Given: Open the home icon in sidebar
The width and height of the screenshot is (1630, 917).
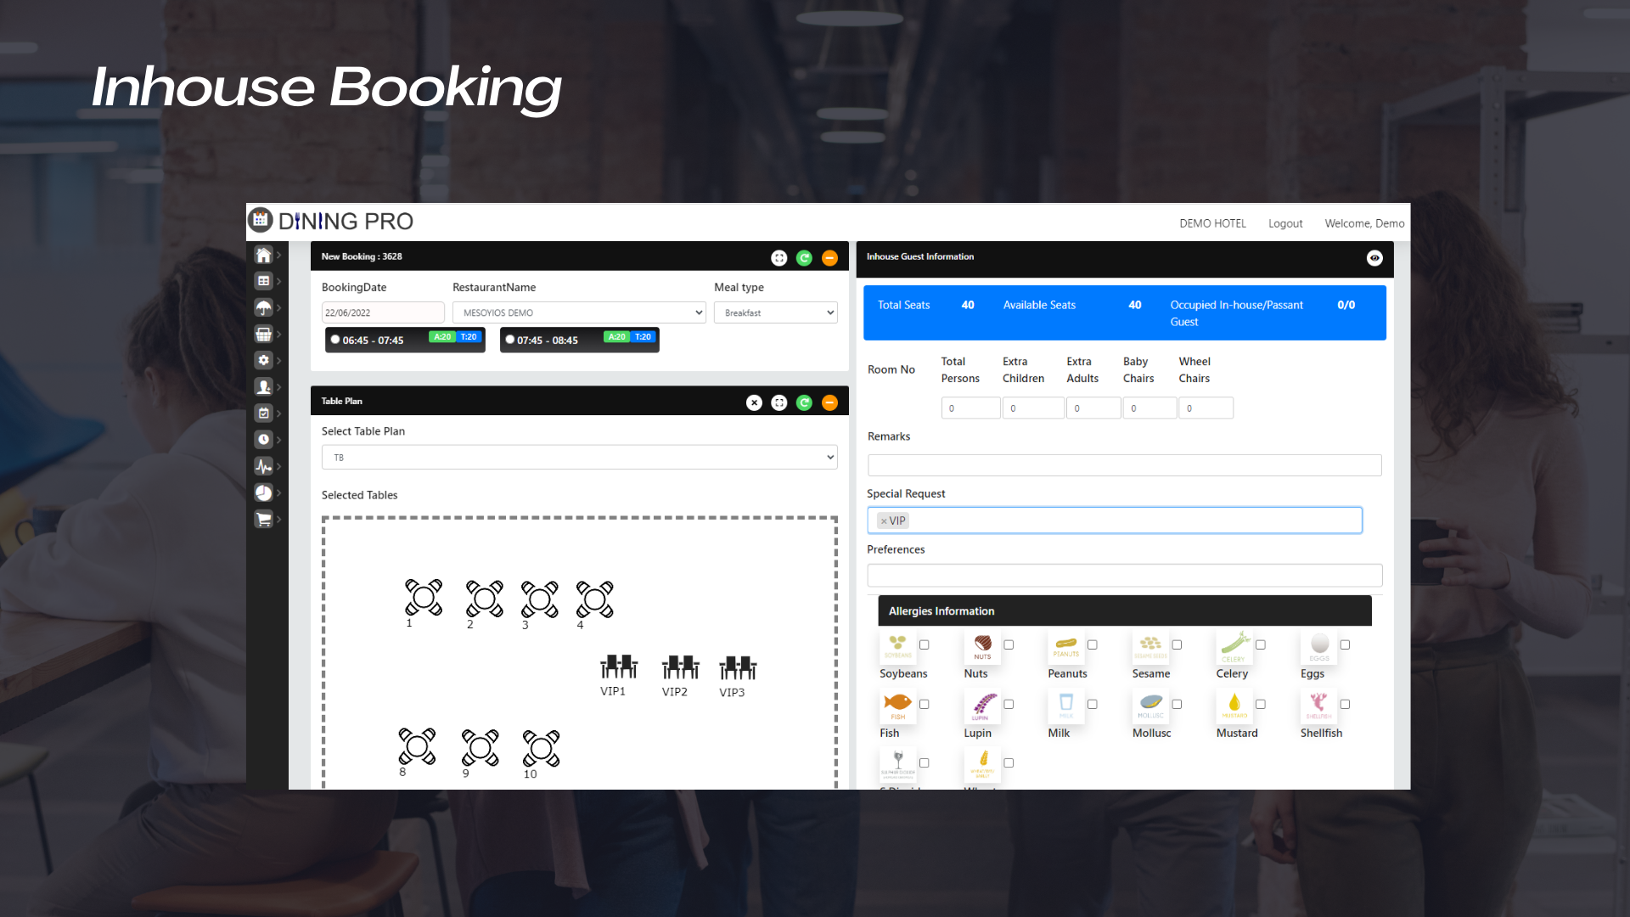Looking at the screenshot, I should 264,255.
